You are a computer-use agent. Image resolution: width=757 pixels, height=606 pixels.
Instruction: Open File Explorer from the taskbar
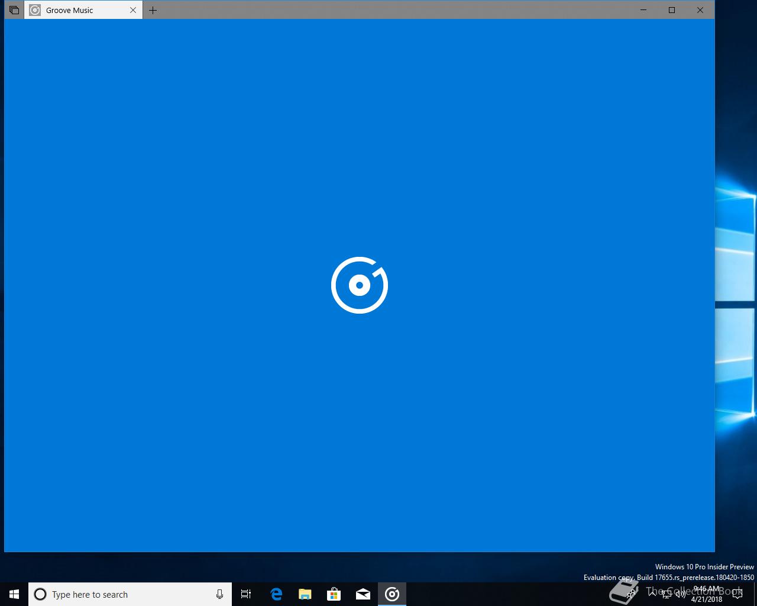coord(305,594)
